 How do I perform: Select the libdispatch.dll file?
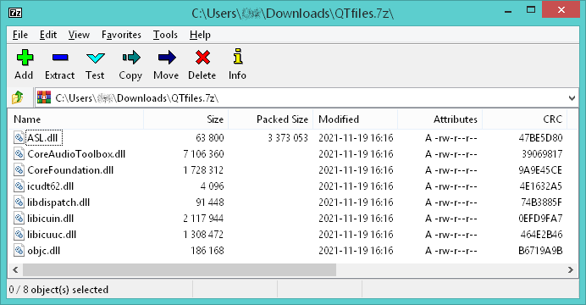click(x=58, y=202)
